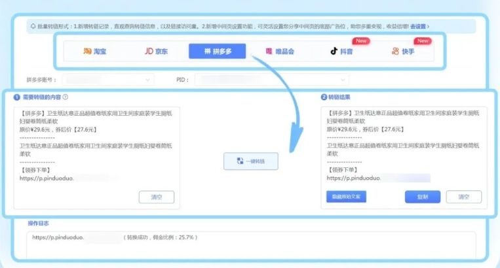The width and height of the screenshot is (500, 268).
Task: Click the New badge on 快手
Action: (x=423, y=41)
